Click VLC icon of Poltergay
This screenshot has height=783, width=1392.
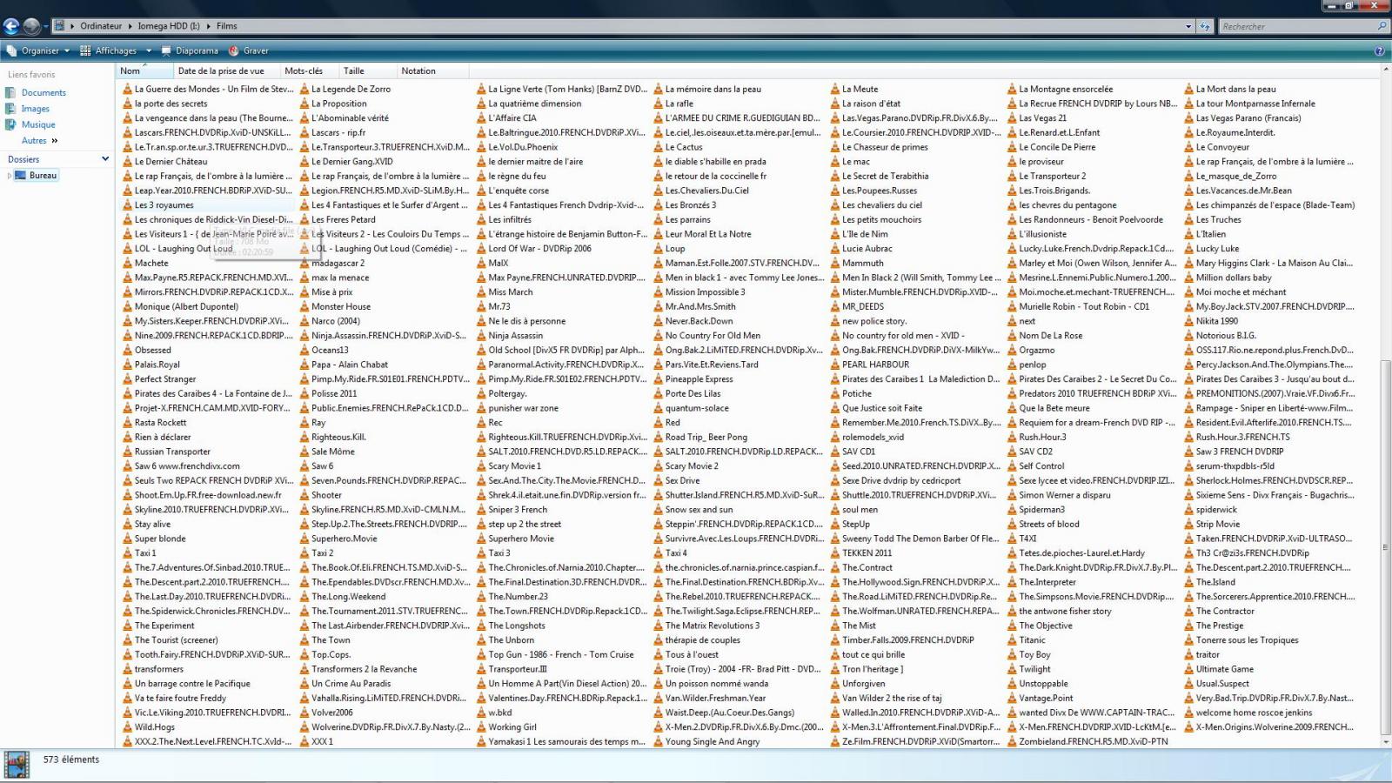481,393
